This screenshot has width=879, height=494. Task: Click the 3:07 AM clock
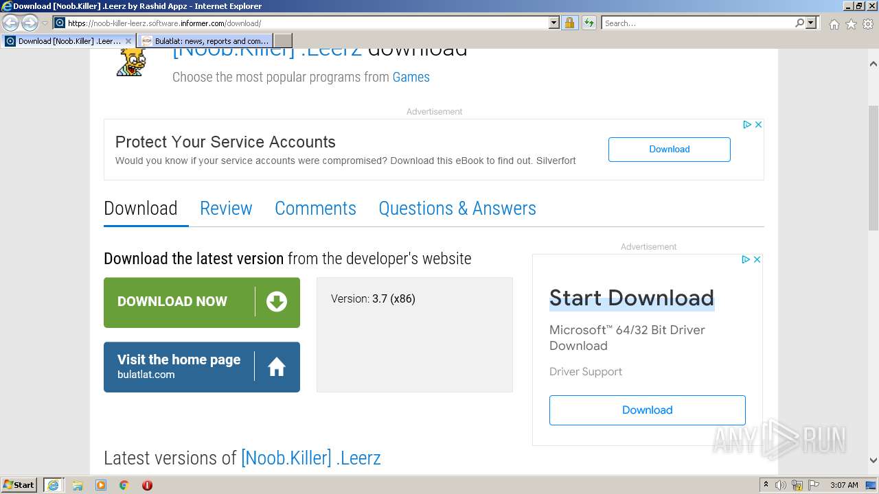[x=844, y=485]
